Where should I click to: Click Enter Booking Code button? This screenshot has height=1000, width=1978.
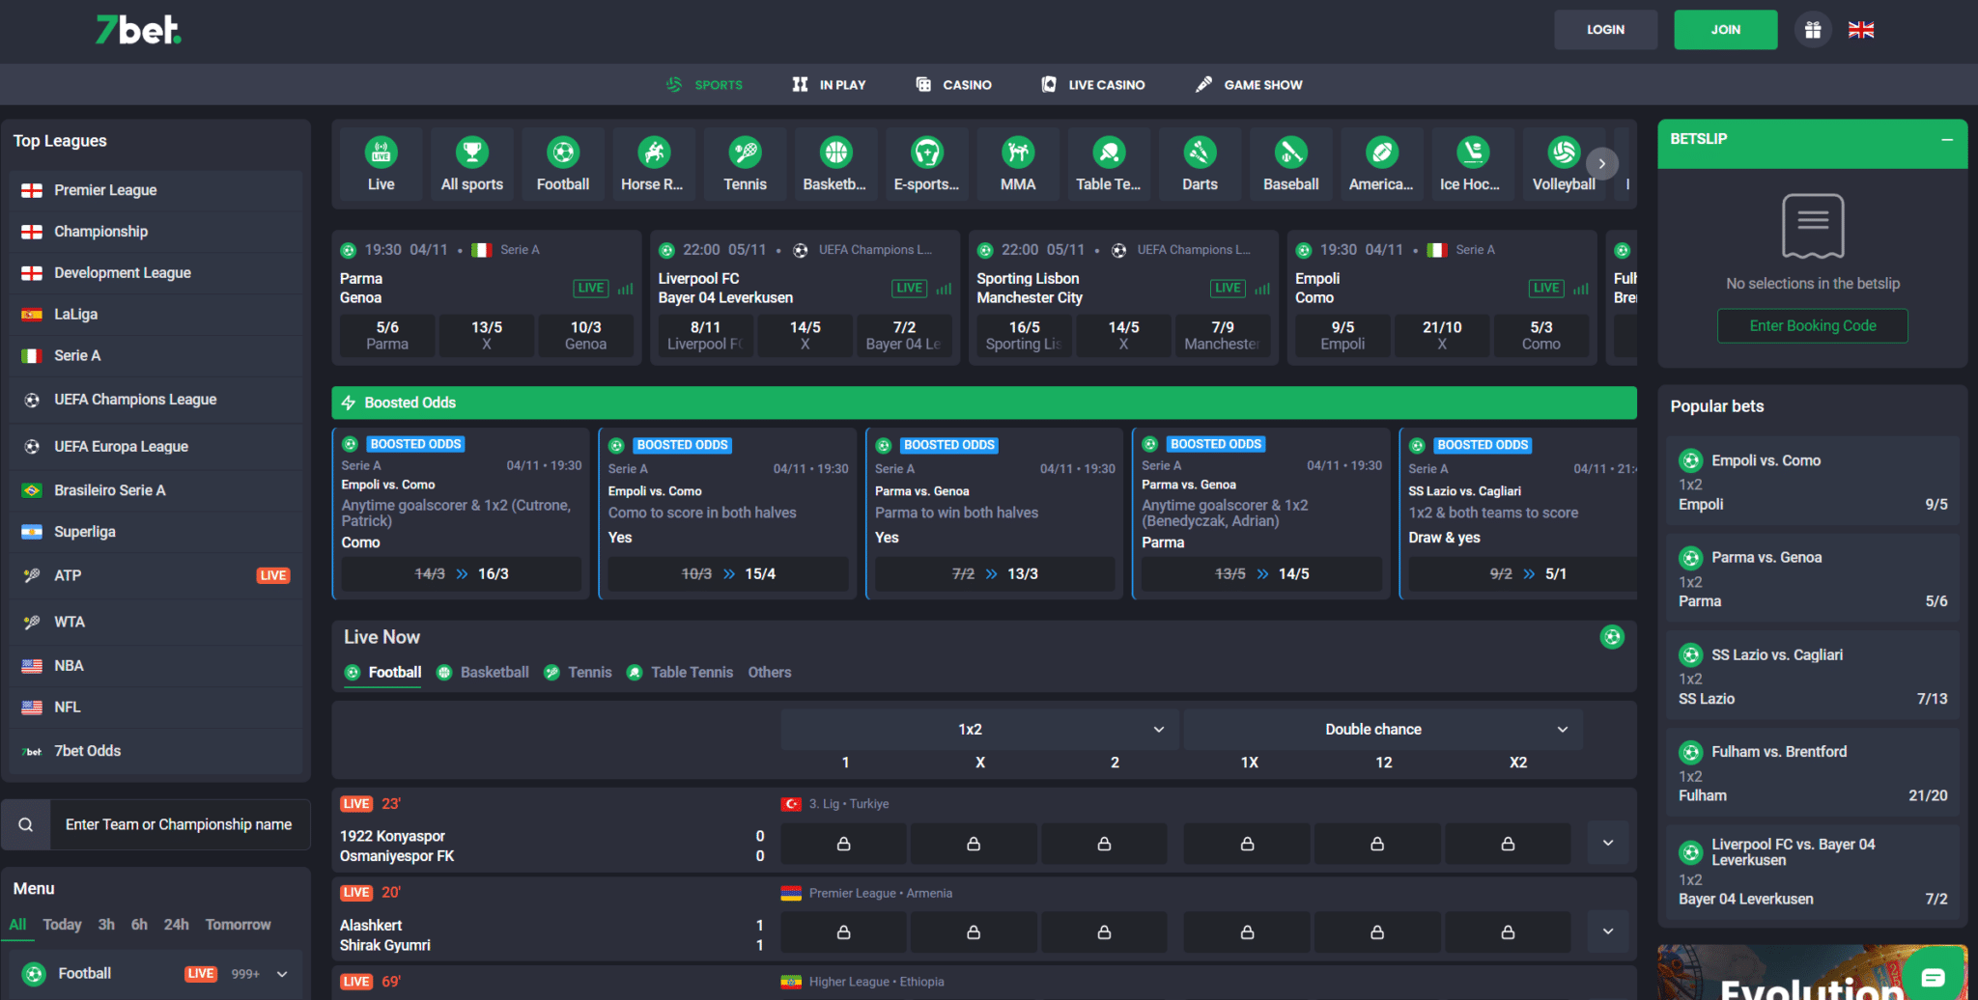[1812, 326]
